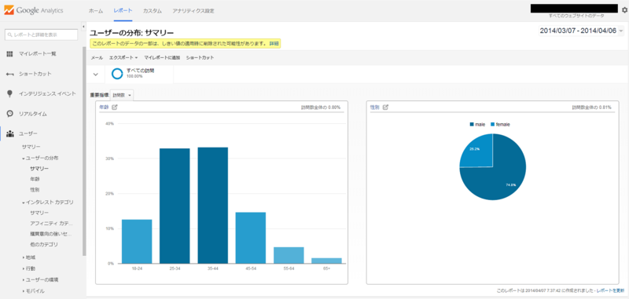
Task: Open the date range dropdown
Action: (x=581, y=31)
